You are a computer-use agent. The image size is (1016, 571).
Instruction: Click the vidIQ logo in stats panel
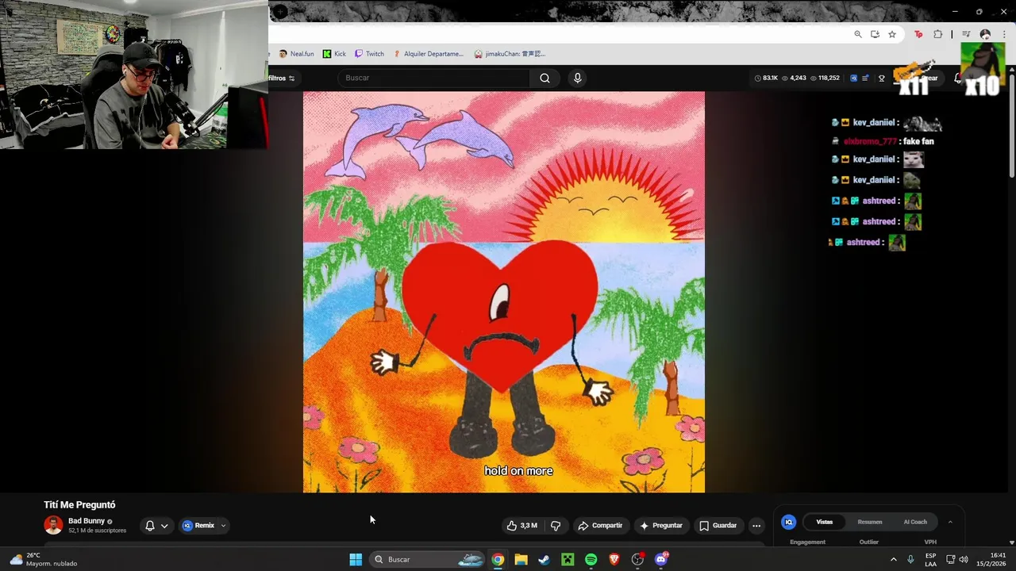(x=788, y=522)
